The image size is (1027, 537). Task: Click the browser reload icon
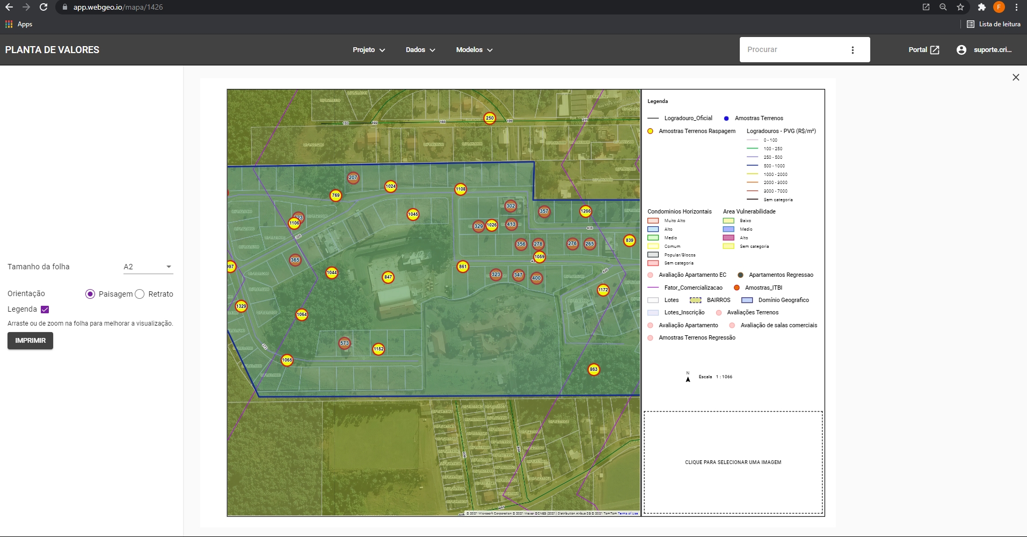43,7
